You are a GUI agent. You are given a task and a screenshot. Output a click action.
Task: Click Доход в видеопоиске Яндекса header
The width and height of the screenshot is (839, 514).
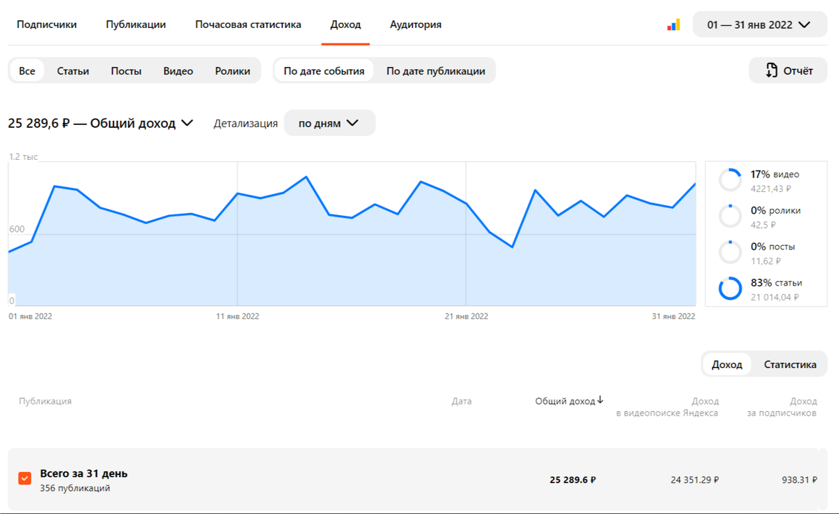[x=667, y=407]
